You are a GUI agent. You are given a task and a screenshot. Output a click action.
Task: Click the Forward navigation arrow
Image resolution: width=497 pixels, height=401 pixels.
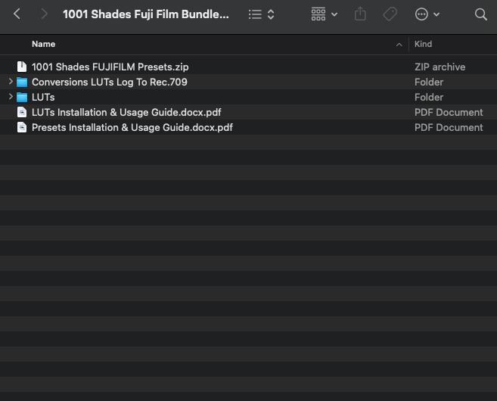click(x=44, y=14)
